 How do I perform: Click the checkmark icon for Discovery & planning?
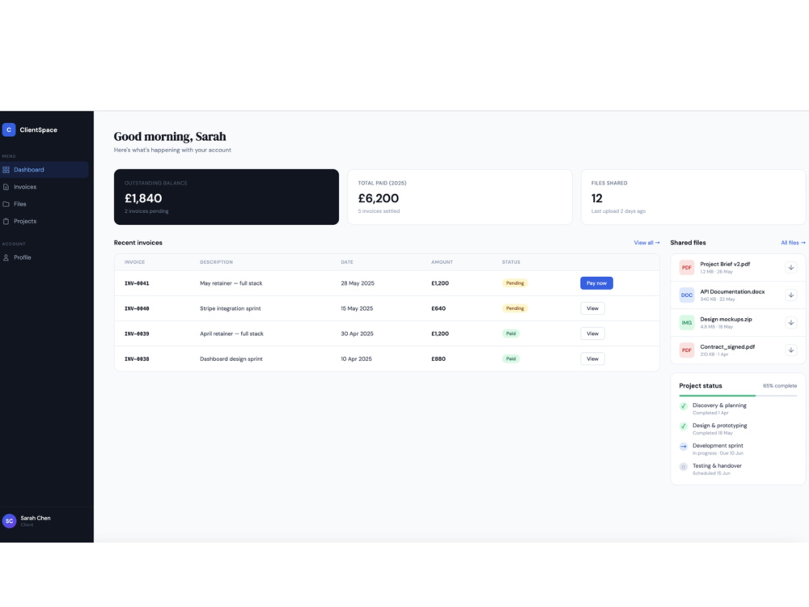point(683,406)
